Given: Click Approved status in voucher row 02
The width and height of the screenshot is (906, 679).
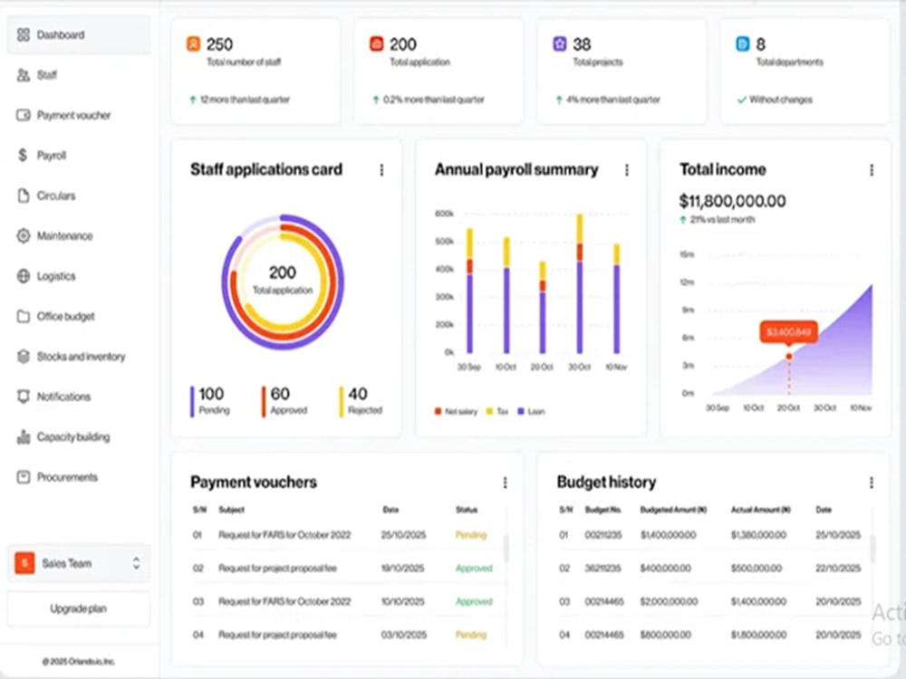Looking at the screenshot, I should point(474,569).
